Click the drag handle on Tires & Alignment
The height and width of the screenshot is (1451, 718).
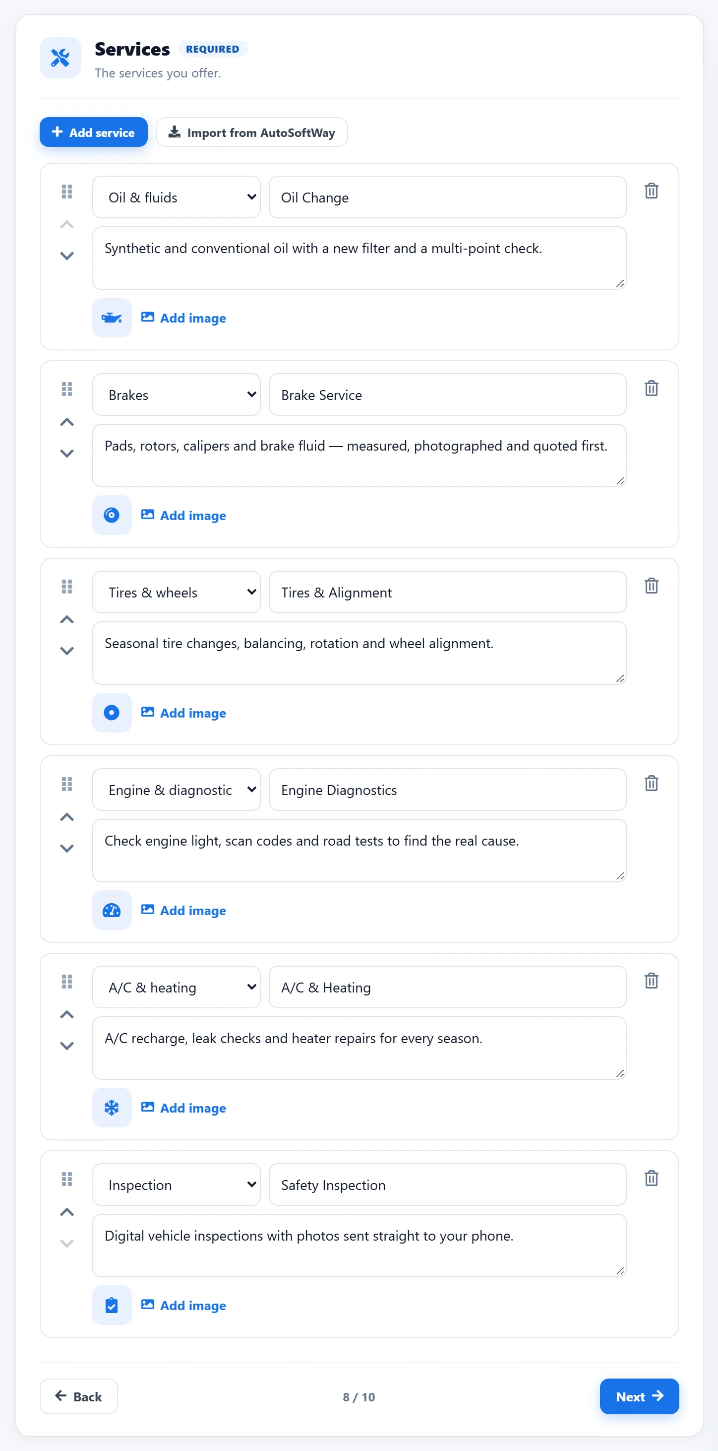click(x=67, y=587)
